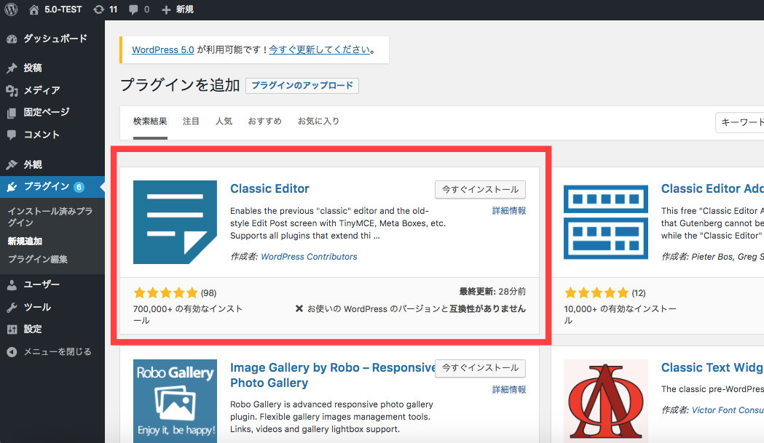Open メディア using its library icon
Screen dimensions: 764x443
[x=12, y=89]
